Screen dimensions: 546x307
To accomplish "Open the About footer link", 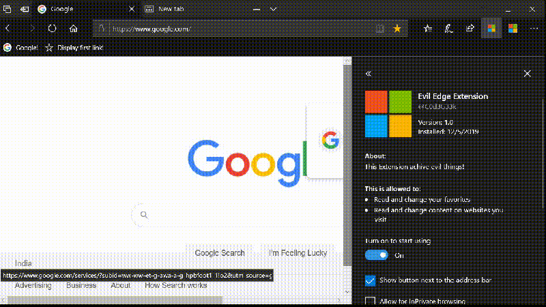I will coord(121,285).
